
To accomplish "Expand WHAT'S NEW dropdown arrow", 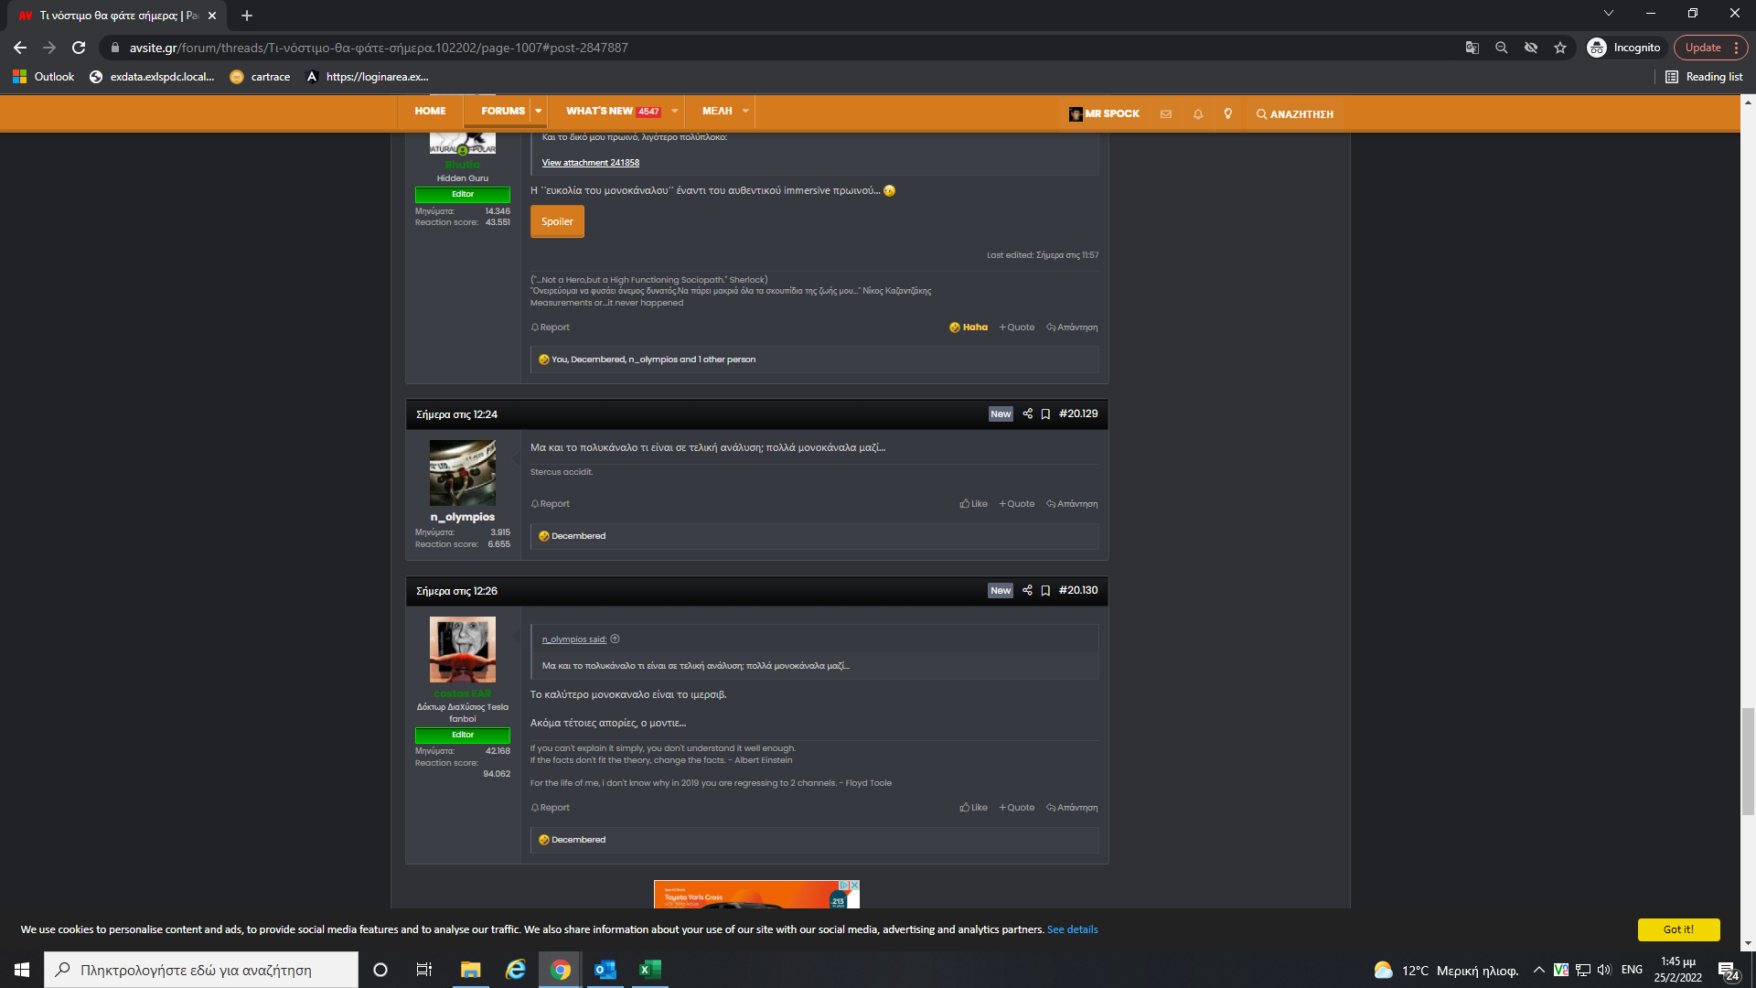I will (675, 111).
